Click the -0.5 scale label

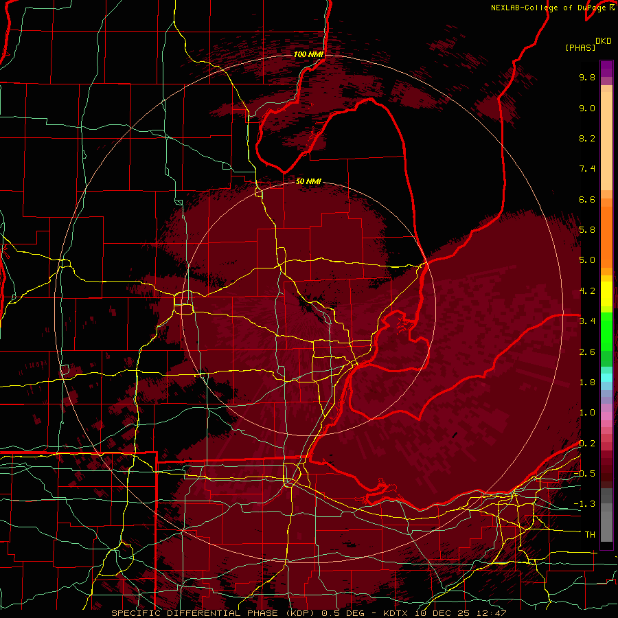(584, 474)
